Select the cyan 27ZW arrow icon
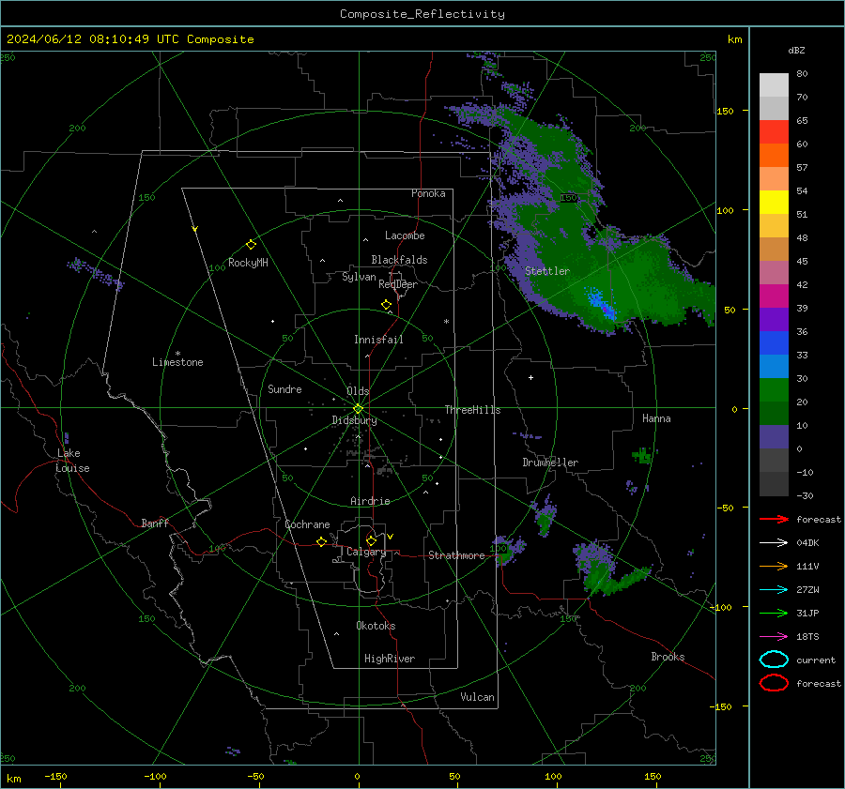The image size is (845, 789). 774,590
